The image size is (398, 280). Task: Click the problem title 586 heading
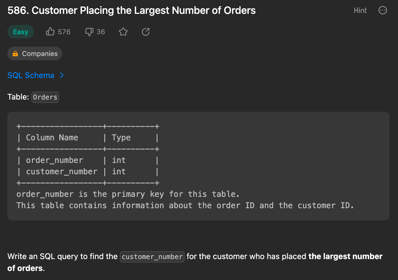[131, 10]
